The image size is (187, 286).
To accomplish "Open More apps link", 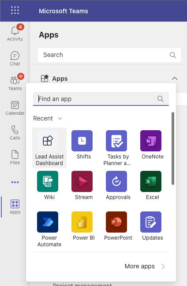I will 145,266.
